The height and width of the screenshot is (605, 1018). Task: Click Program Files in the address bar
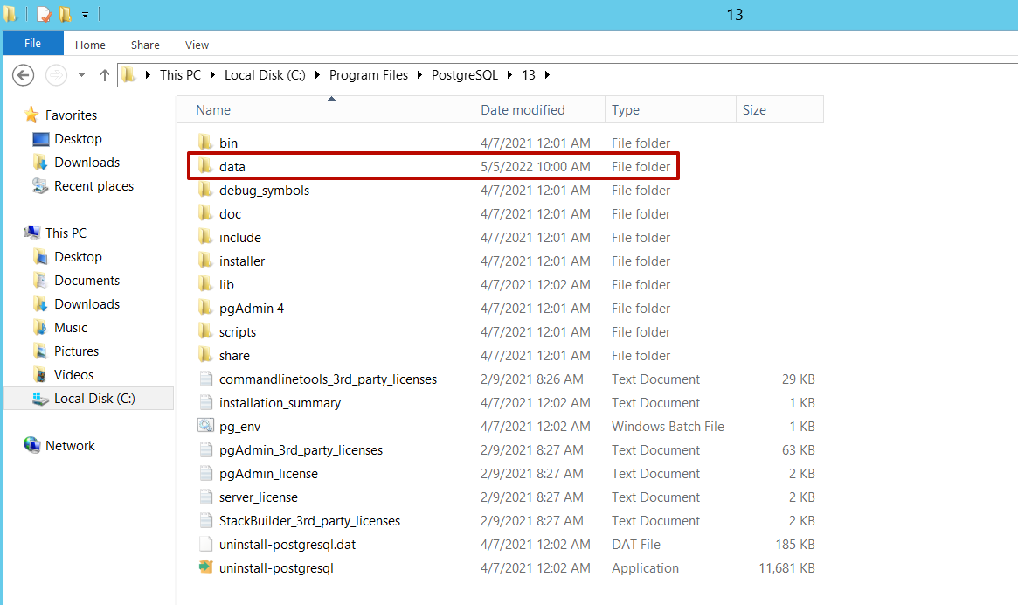368,75
